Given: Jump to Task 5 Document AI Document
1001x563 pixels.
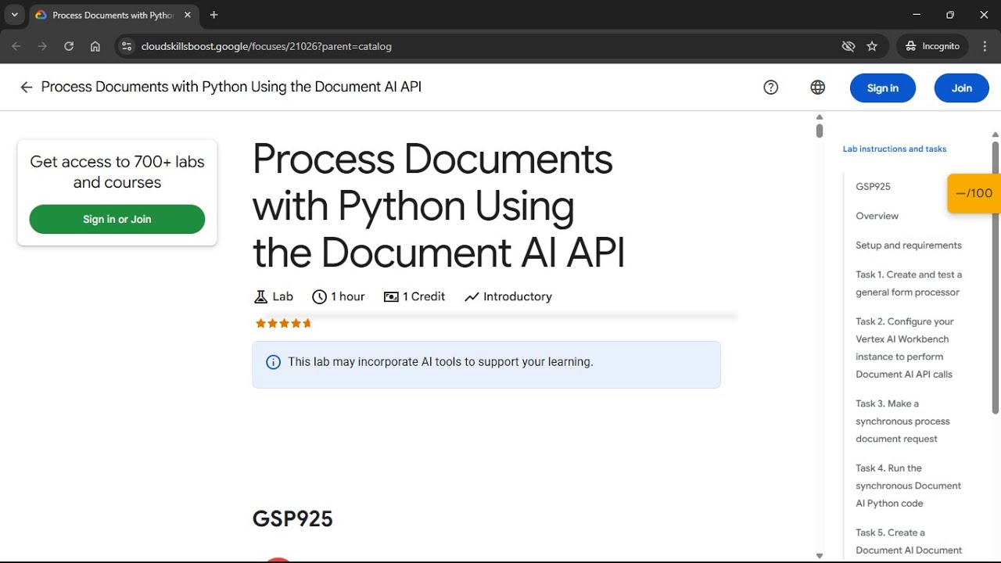Looking at the screenshot, I should coord(909,541).
